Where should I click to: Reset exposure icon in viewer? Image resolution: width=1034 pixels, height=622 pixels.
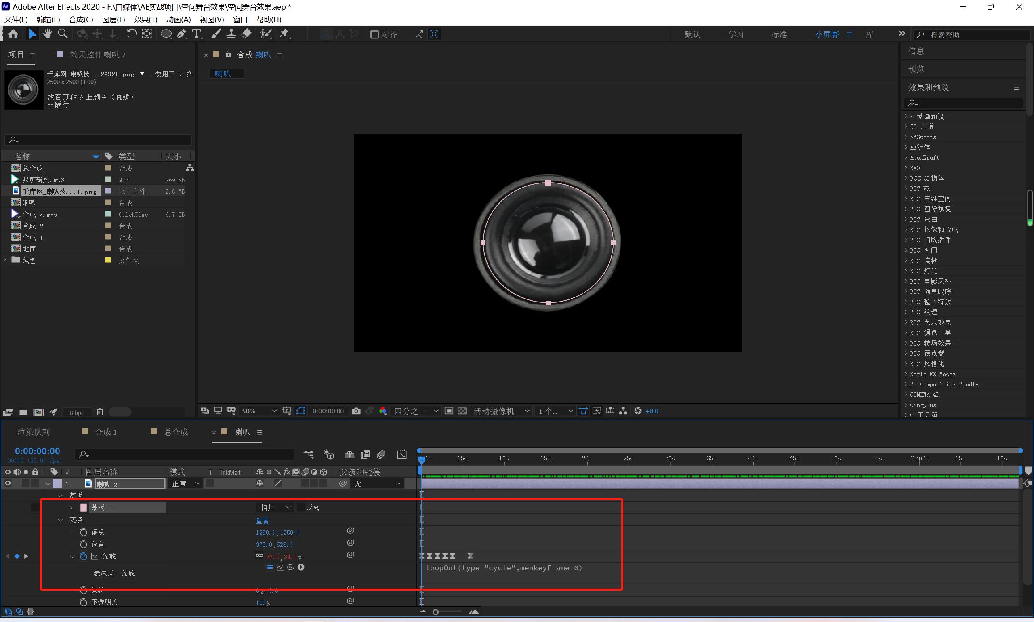click(638, 411)
